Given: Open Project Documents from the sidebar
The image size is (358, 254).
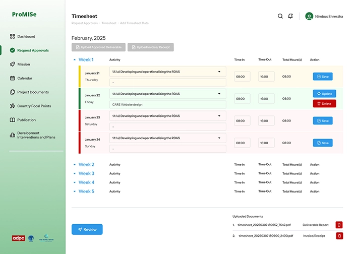Looking at the screenshot, I should (33, 92).
